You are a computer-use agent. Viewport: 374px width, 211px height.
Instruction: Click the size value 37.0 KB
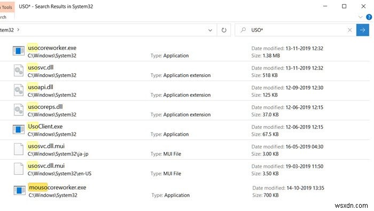tap(270, 114)
